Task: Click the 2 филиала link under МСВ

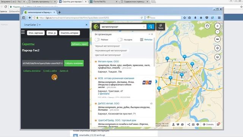Action: pos(104,94)
